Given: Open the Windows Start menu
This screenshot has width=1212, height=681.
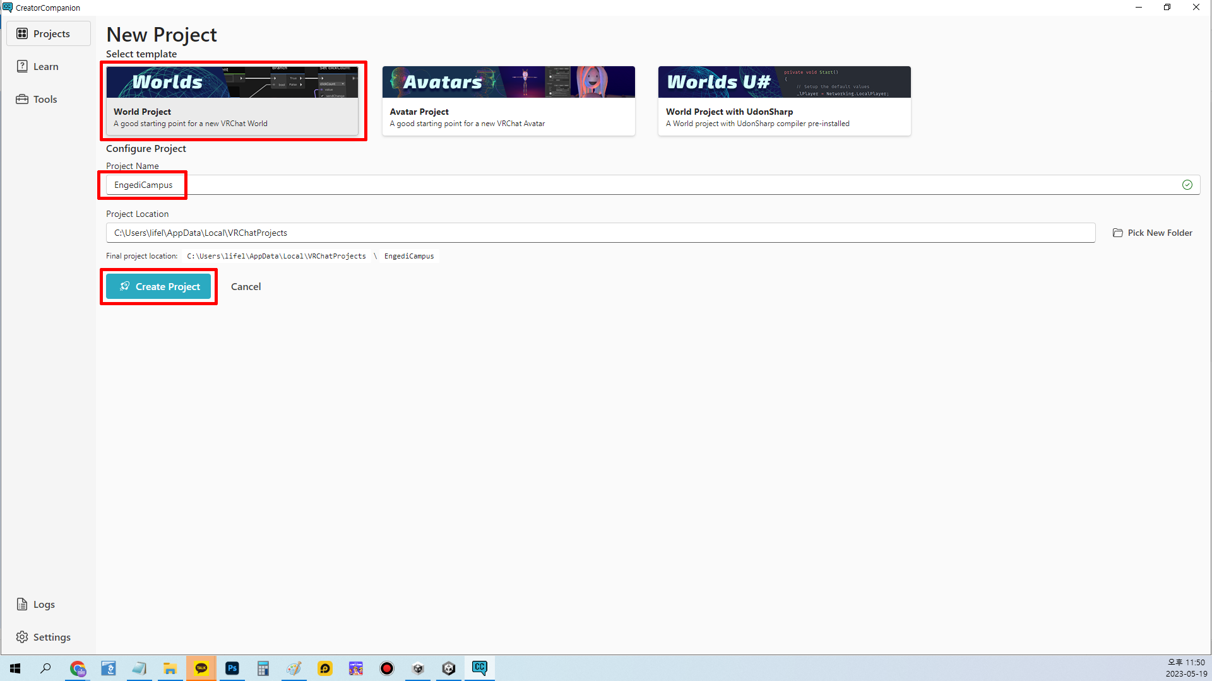Looking at the screenshot, I should point(15,668).
